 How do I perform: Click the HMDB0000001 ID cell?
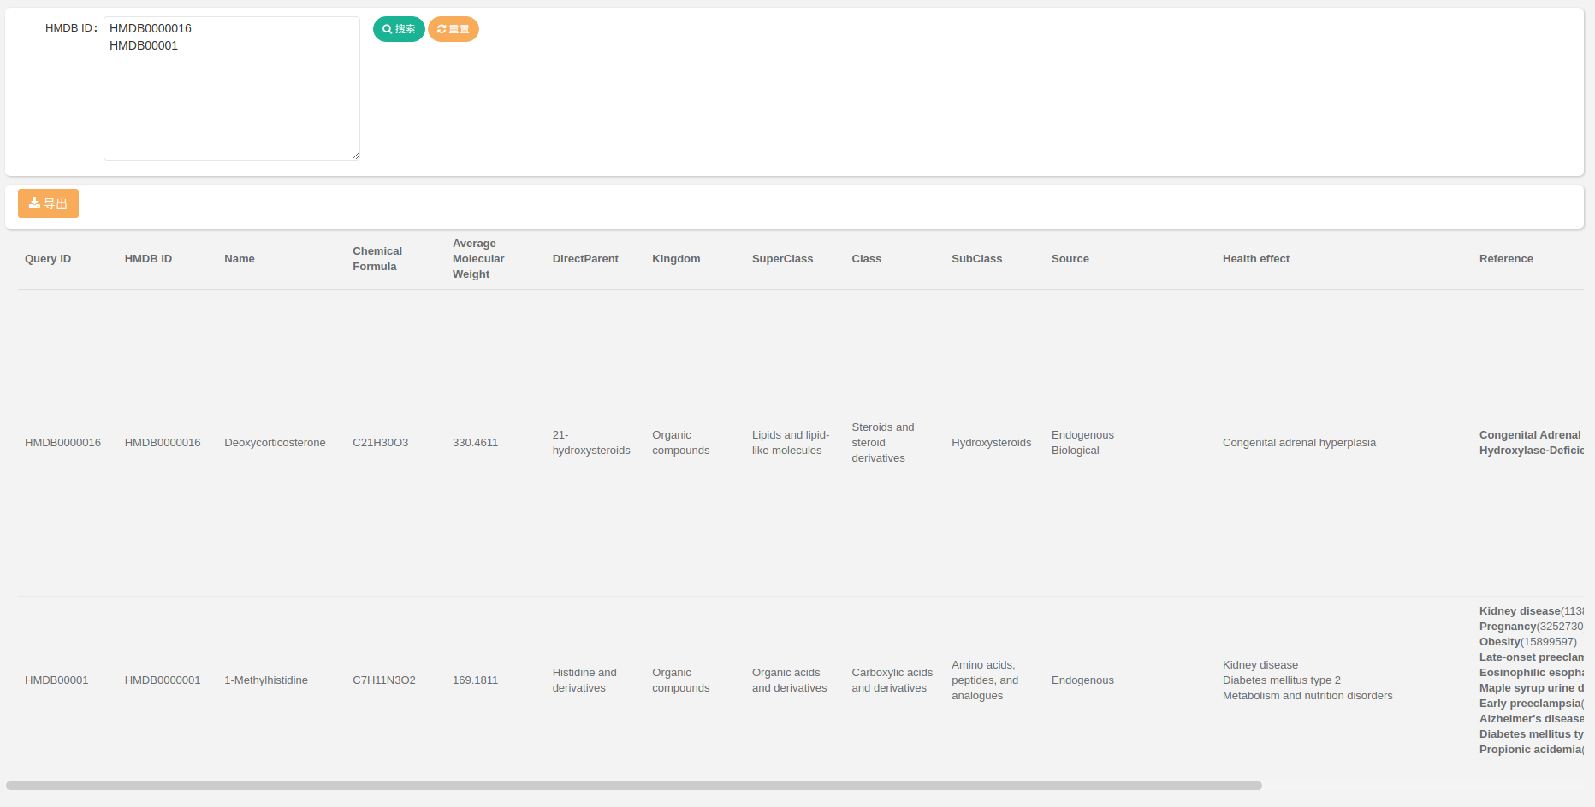[163, 680]
